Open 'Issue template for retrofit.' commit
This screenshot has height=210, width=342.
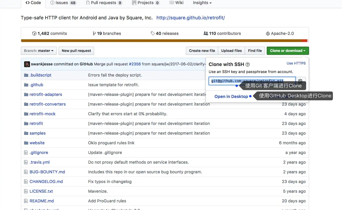pyautogui.click(x=114, y=85)
